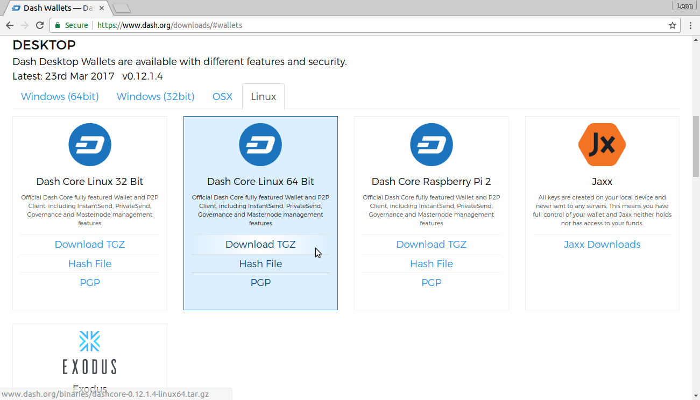Click the Dash Core Raspberry Pi 2 title
The width and height of the screenshot is (700, 400).
tap(432, 182)
